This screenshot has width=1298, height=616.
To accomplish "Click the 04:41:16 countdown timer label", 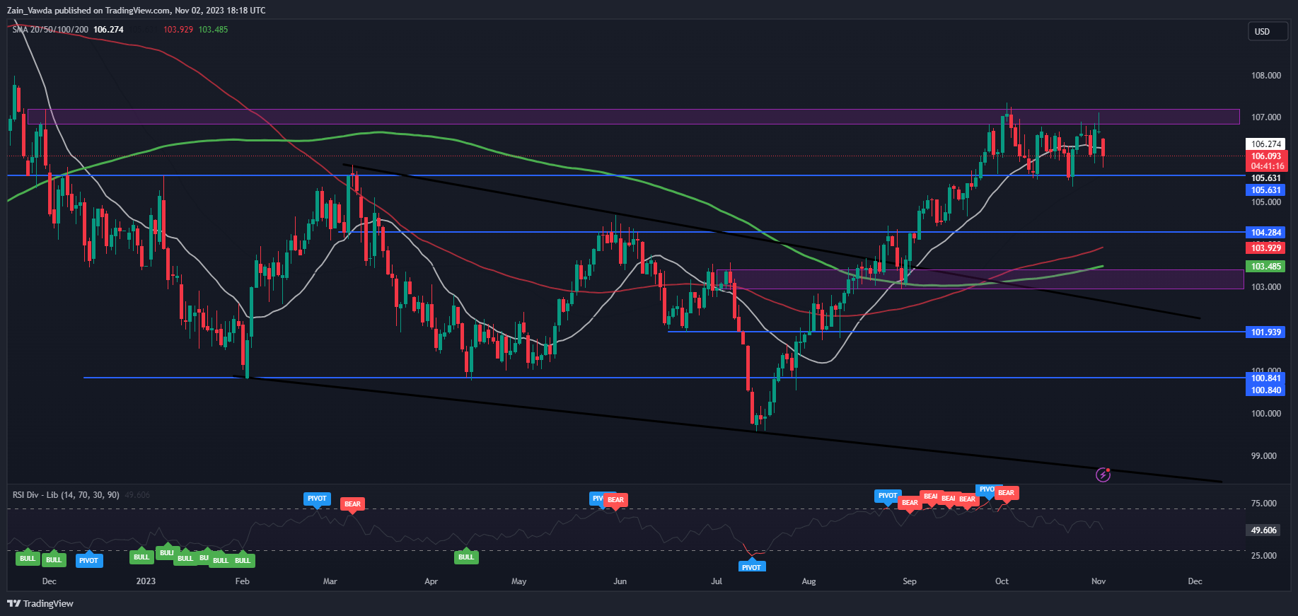I will click(1265, 167).
